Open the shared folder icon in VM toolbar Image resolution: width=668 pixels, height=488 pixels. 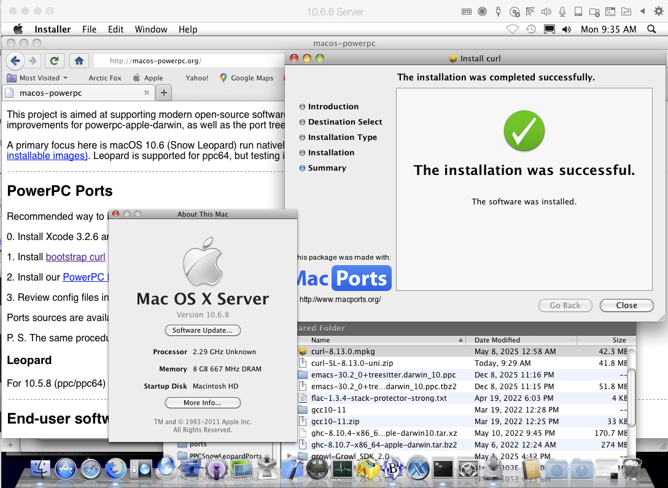pos(626,12)
